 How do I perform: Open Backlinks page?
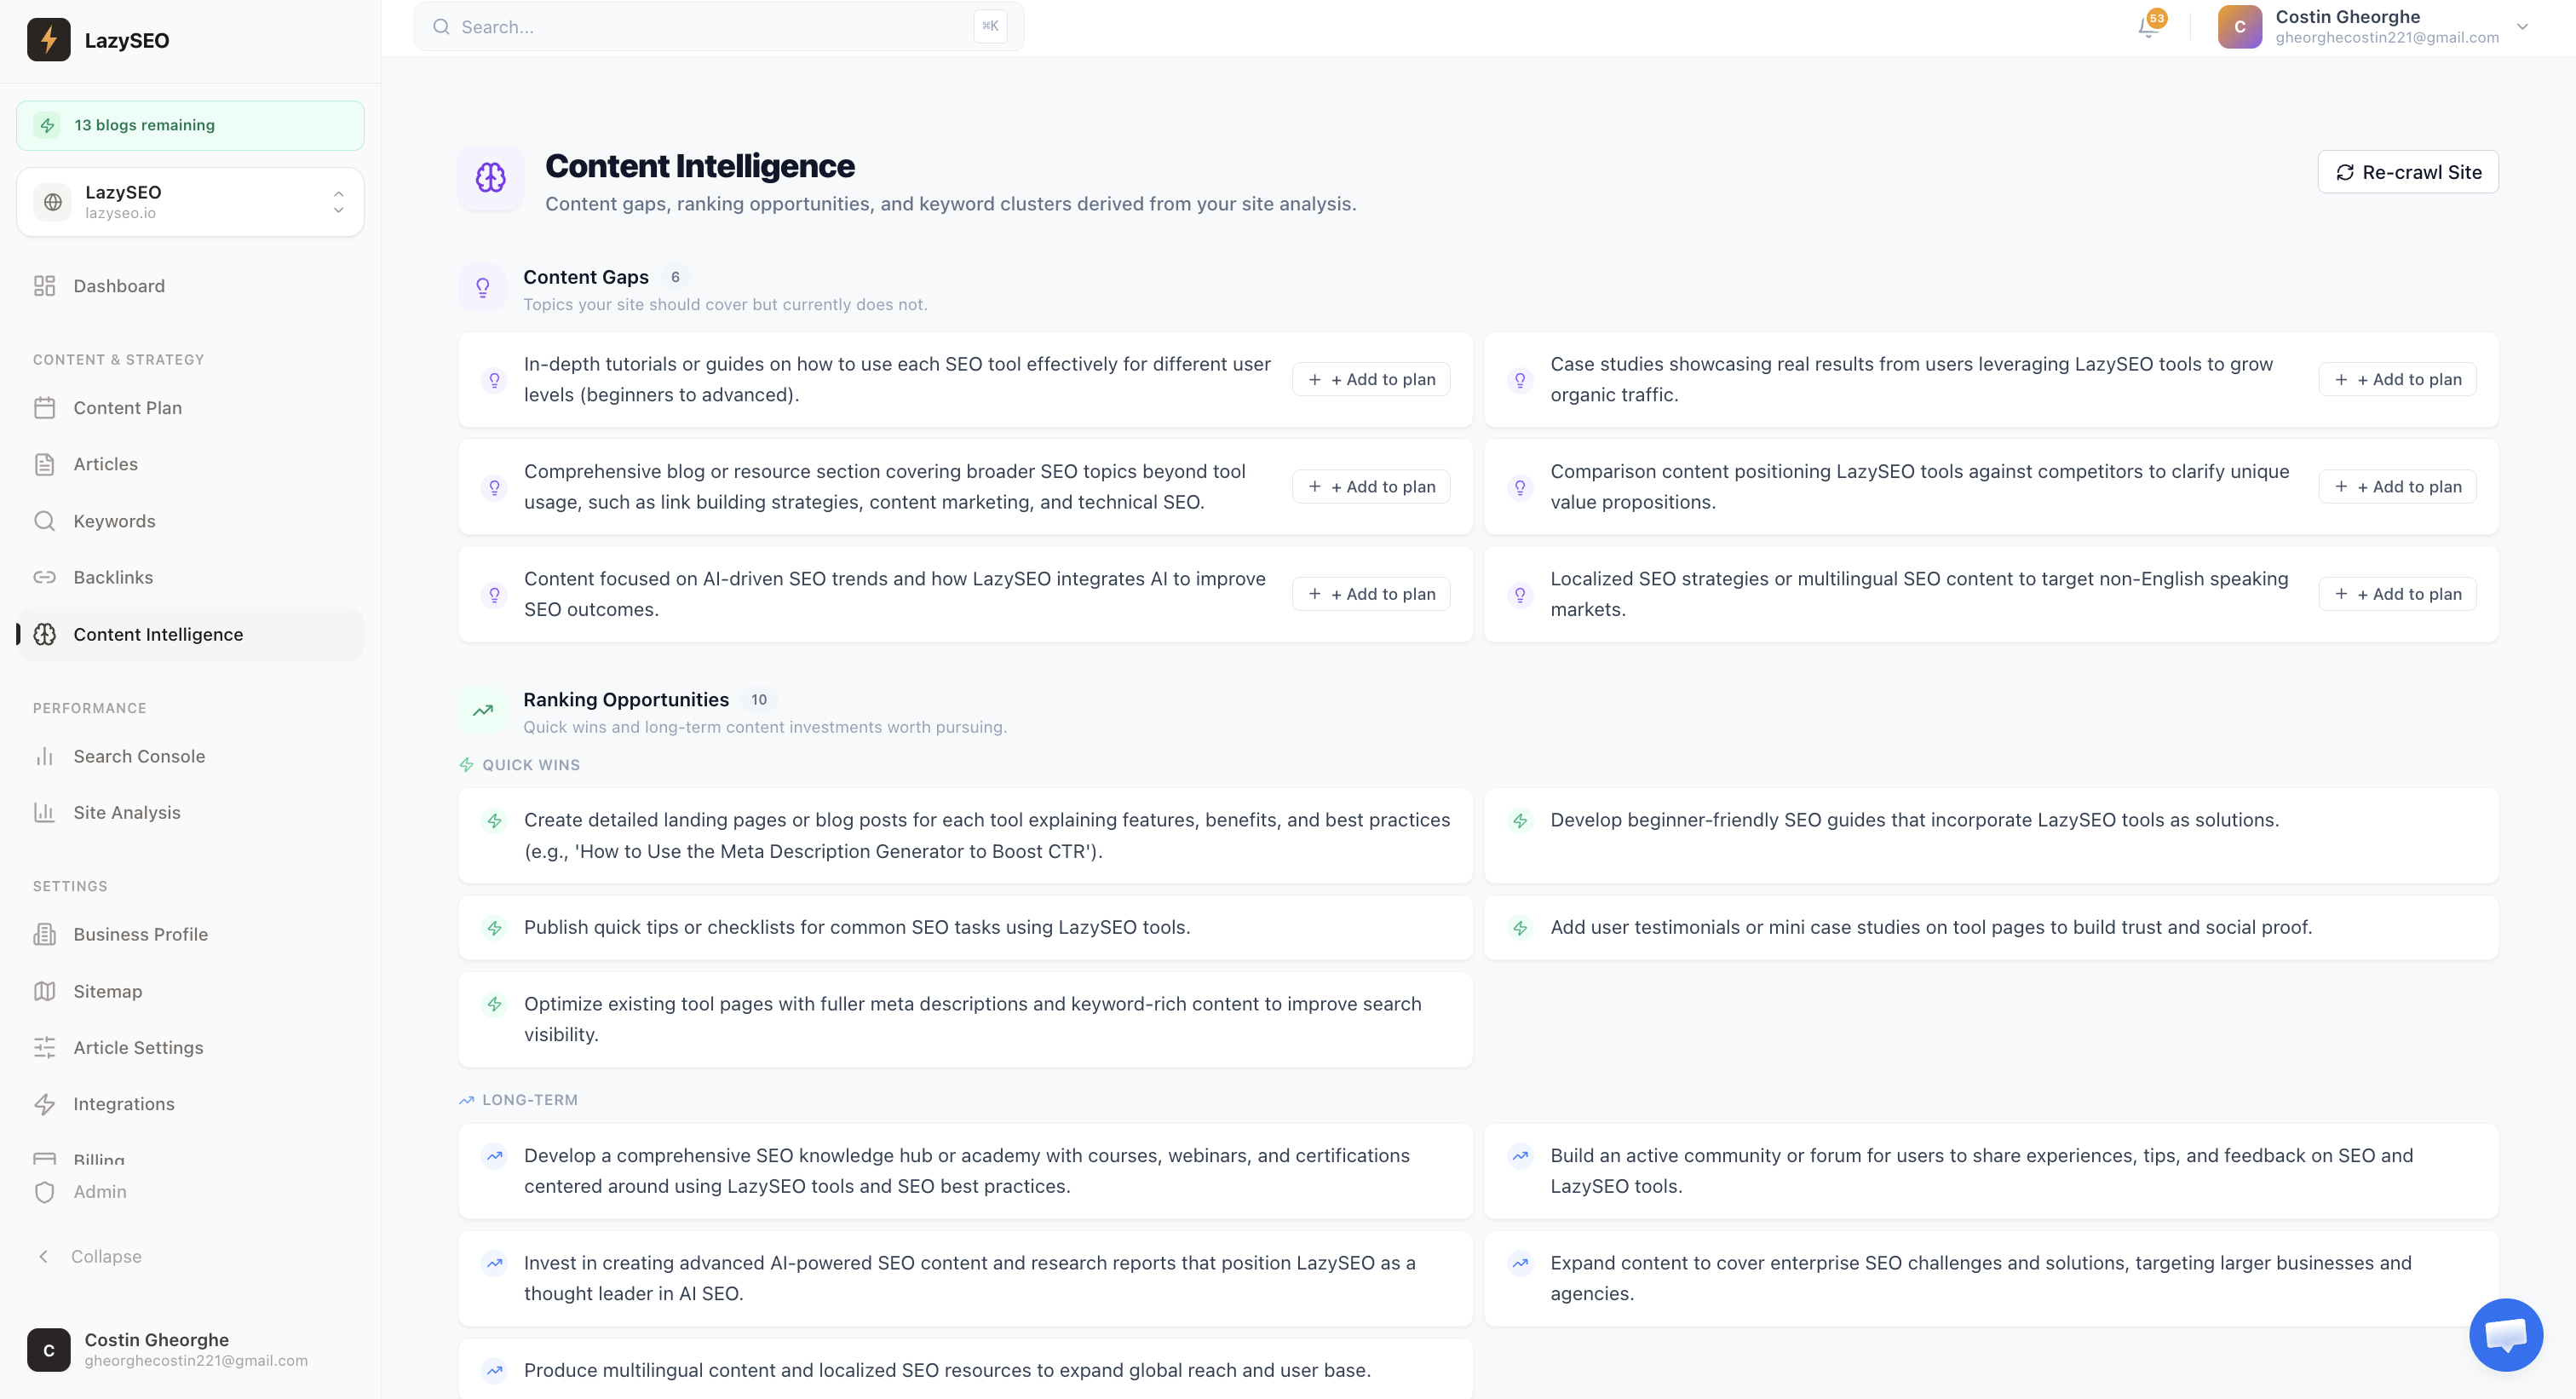[x=190, y=577]
